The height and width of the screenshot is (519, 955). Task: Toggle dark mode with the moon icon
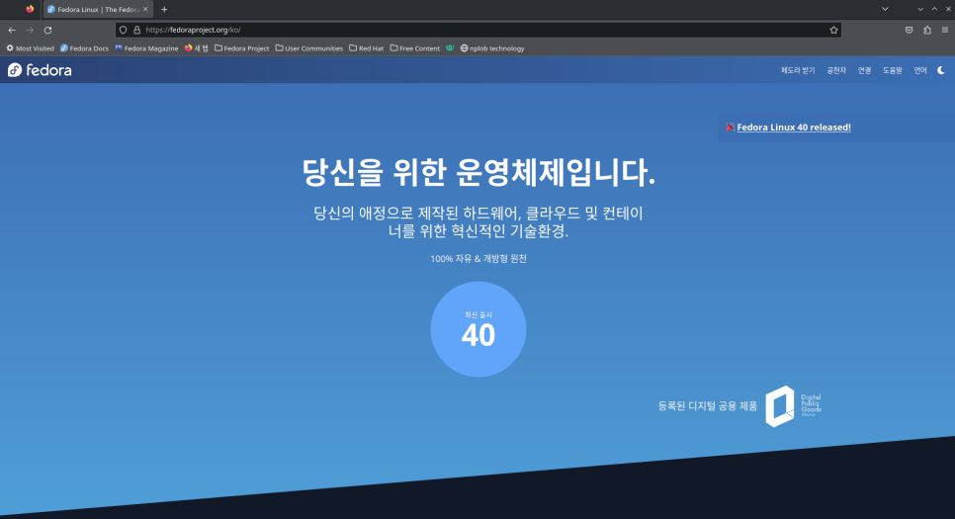[x=941, y=70]
